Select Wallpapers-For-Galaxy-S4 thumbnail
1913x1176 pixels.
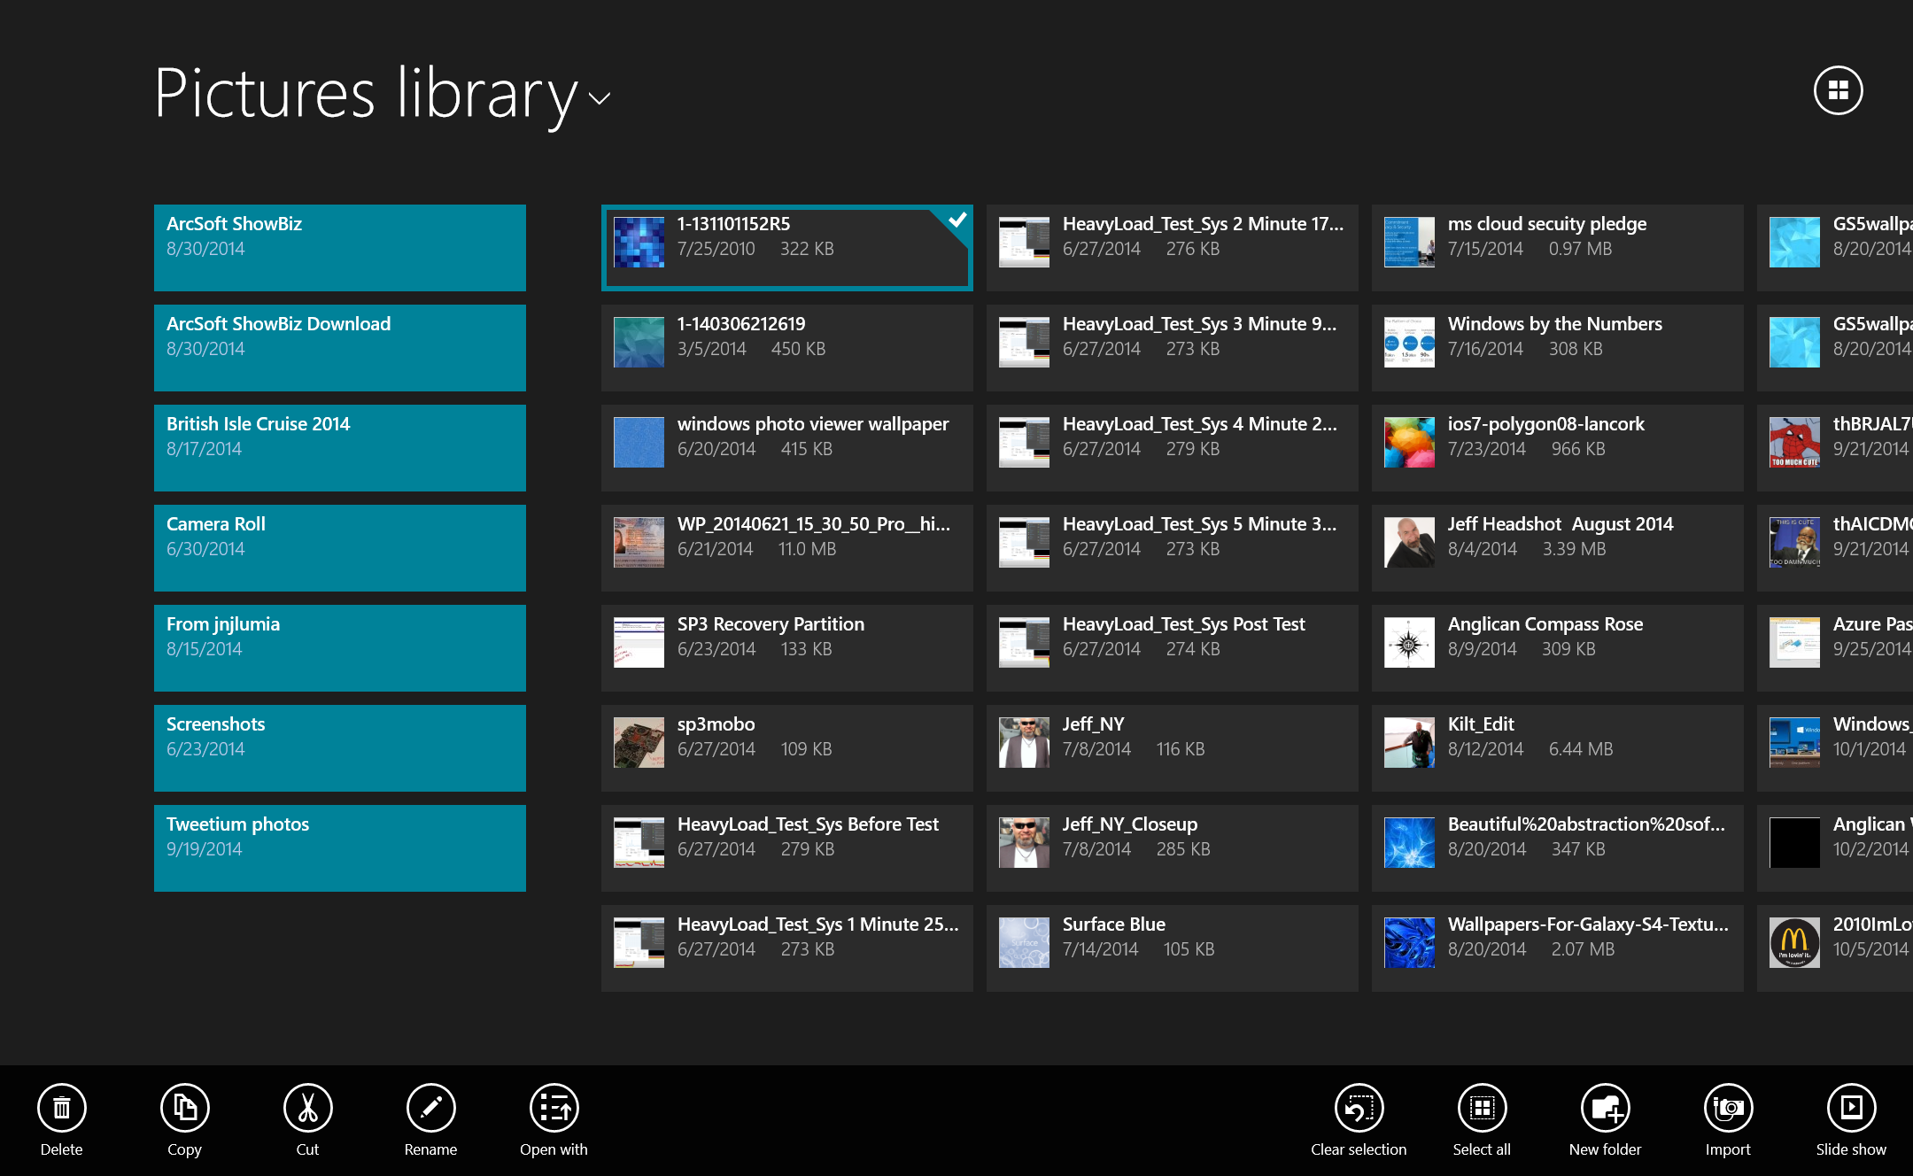[1409, 942]
